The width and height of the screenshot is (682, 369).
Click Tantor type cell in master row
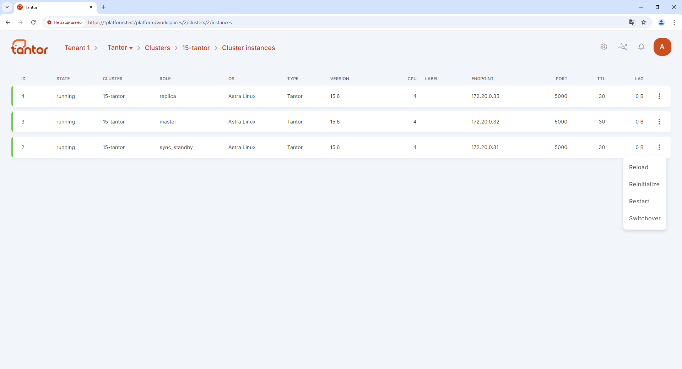295,122
